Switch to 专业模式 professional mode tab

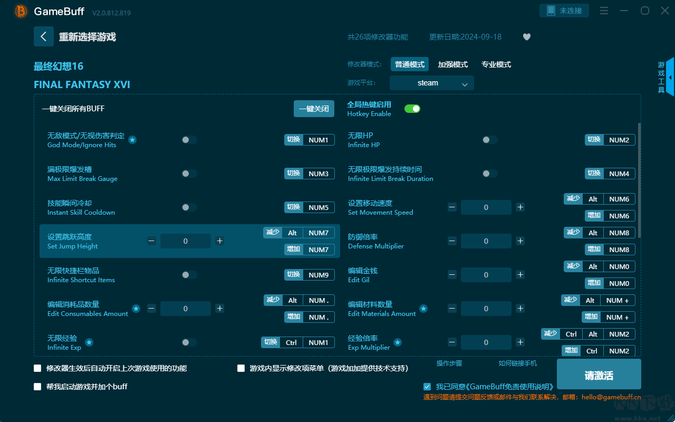point(496,64)
